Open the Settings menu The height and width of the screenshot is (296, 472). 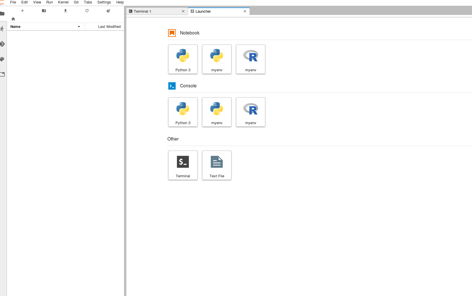click(x=104, y=2)
